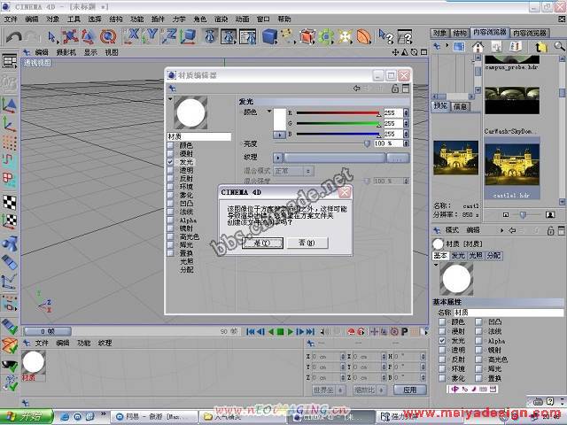Enable 反射 channel in material editor list

click(x=170, y=179)
